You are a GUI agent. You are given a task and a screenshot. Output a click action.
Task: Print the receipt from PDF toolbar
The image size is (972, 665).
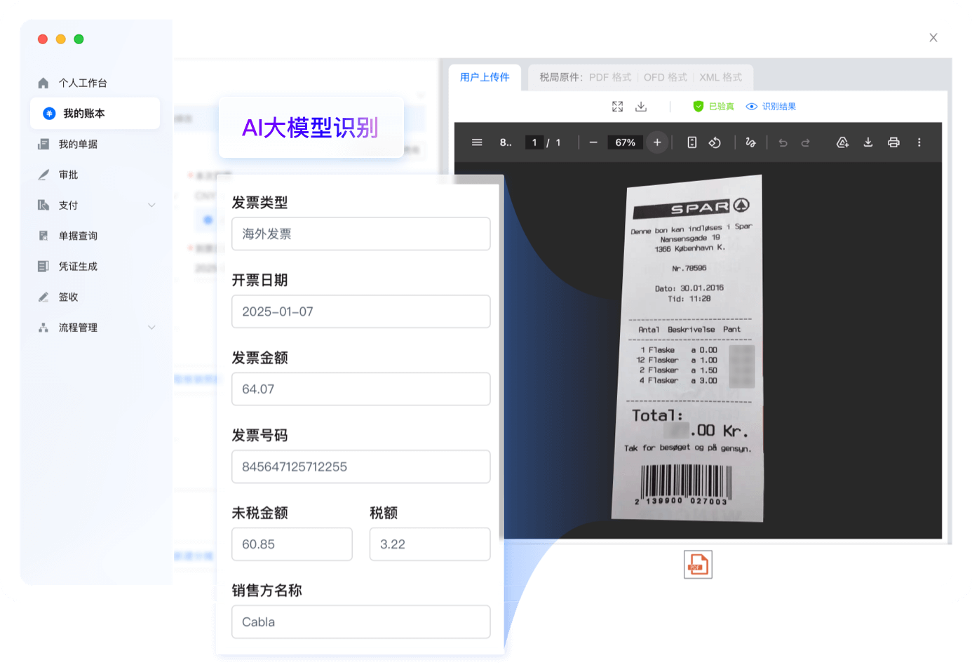(893, 142)
